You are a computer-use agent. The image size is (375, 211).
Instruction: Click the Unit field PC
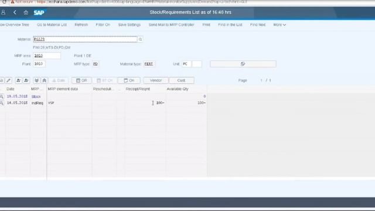point(186,64)
